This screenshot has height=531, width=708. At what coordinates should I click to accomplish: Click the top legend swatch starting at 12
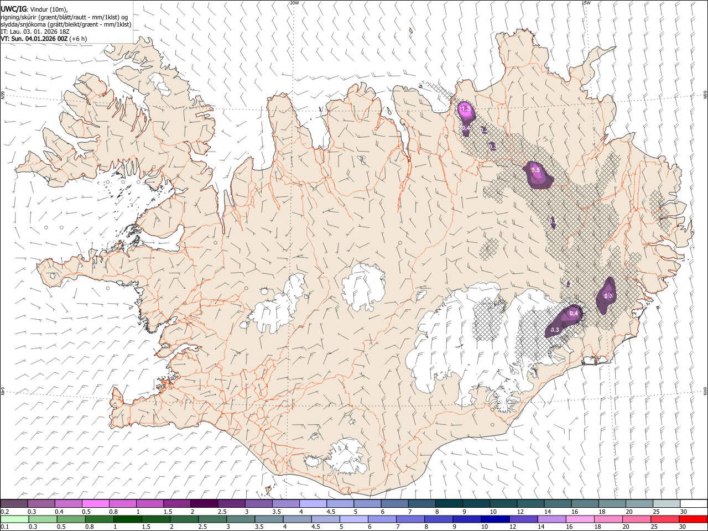(x=531, y=504)
